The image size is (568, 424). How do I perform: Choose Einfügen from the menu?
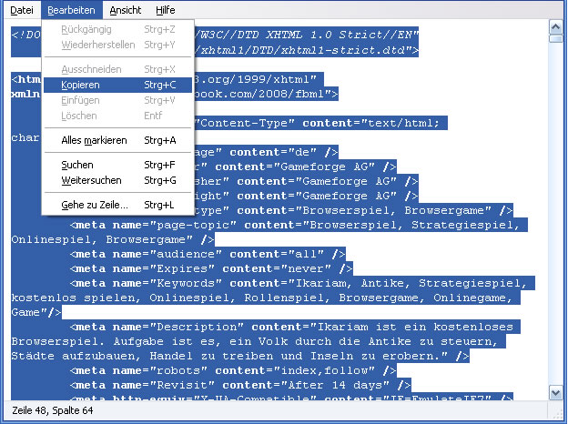pos(117,100)
